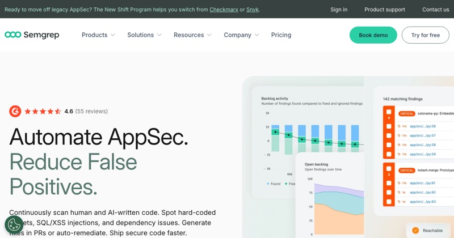Click the history icon in py:58 row
Image resolution: width=454 pixels, height=238 pixels.
pyautogui.click(x=399, y=145)
